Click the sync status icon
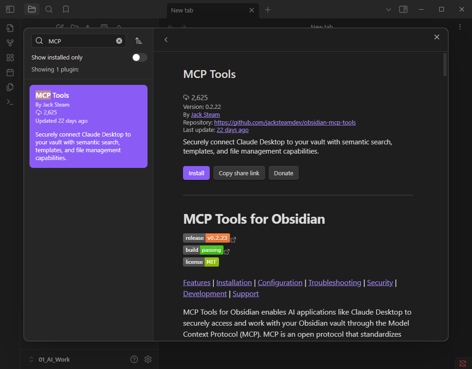 click(463, 363)
